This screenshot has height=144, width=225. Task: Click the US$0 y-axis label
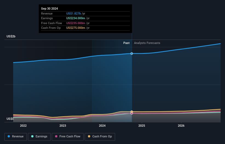(x=10, y=119)
